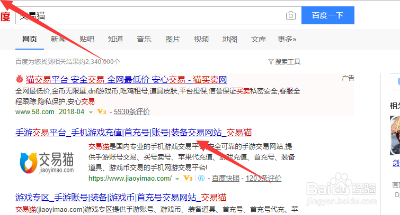Click the funnel icon beside 搜索工具
Screen dimensions: 400x215
tap(271, 62)
